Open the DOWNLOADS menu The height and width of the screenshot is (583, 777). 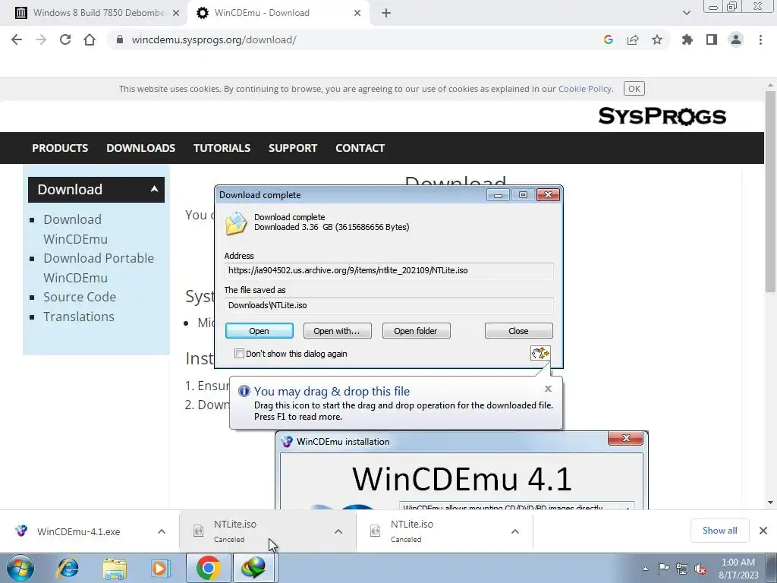coord(140,148)
